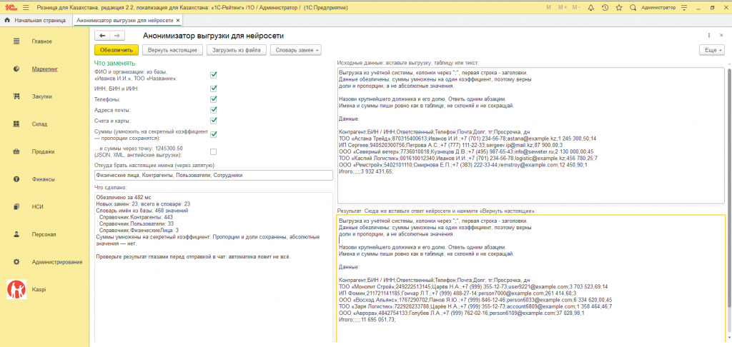The height and width of the screenshot is (347, 732).
Task: Click 'Справочник.Контрагенты: 443' line
Action: coord(136,217)
